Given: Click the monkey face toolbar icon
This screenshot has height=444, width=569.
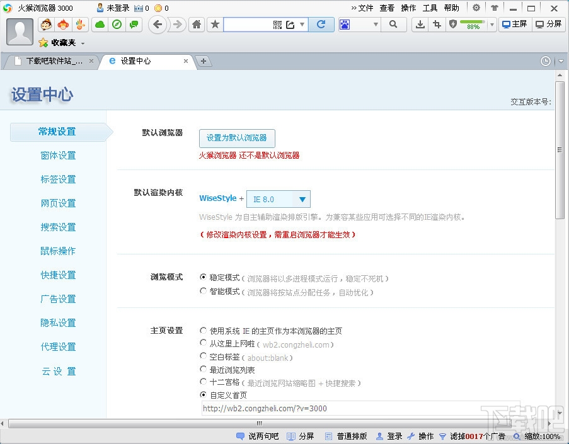Looking at the screenshot, I should tap(47, 25).
